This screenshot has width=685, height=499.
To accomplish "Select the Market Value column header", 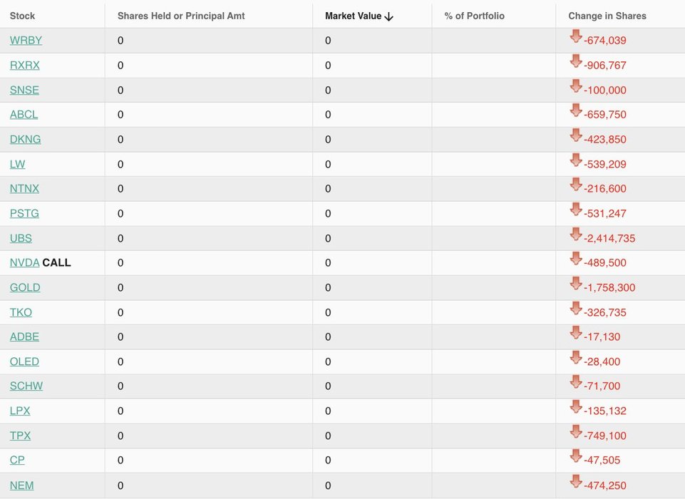I will point(354,16).
